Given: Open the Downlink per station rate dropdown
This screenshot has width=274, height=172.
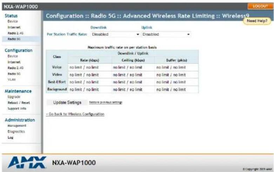Looking at the screenshot, I should coord(115,34).
